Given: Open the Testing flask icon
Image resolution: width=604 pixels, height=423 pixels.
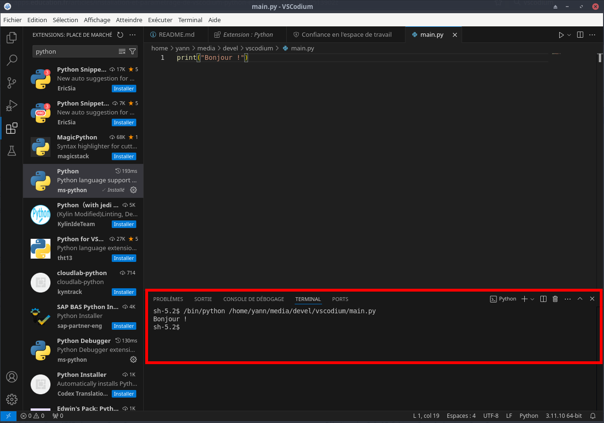Looking at the screenshot, I should 12,151.
